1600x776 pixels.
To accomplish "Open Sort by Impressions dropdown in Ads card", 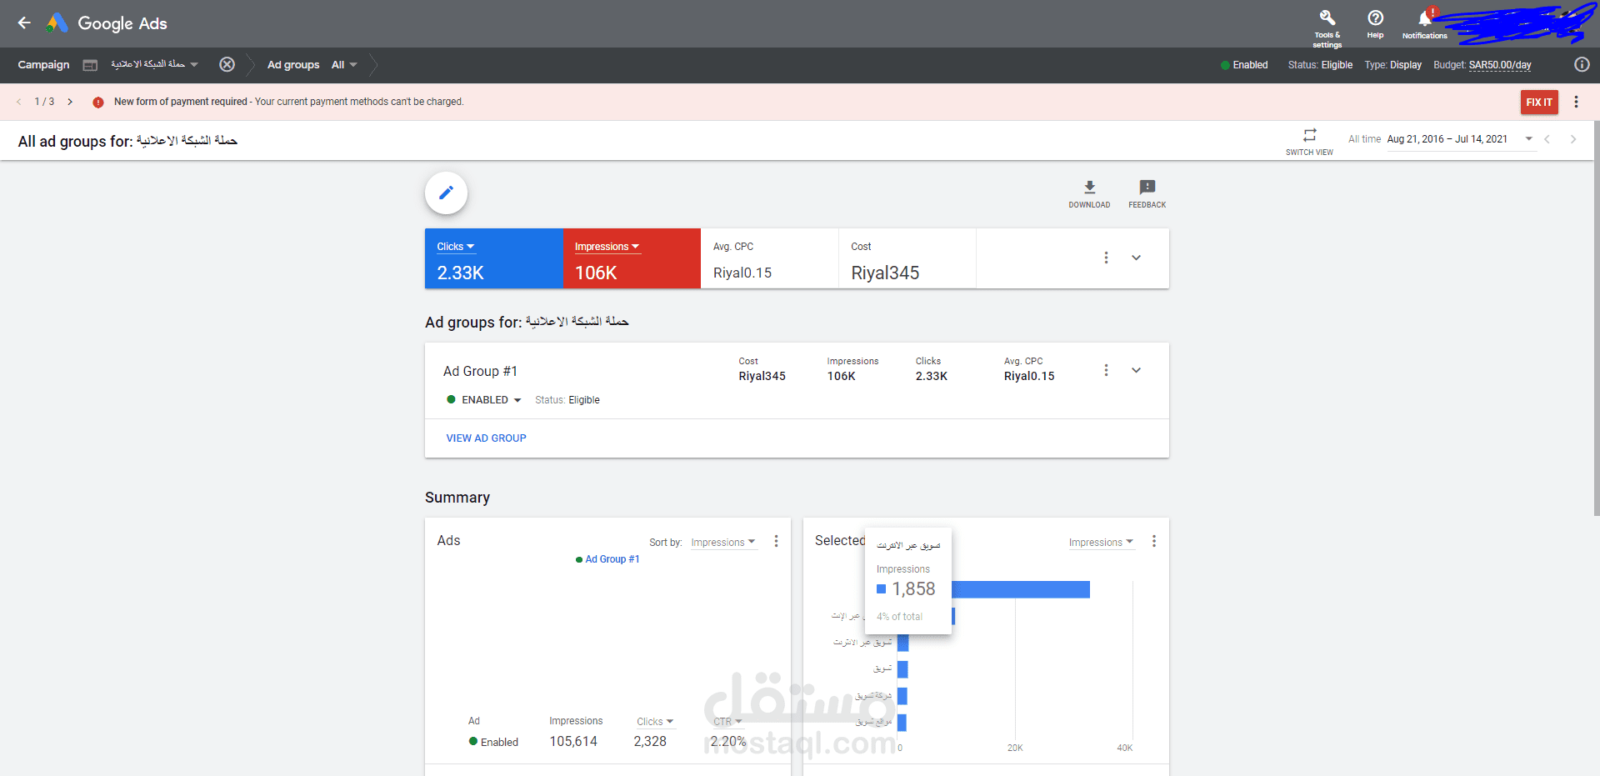I will click(x=723, y=543).
